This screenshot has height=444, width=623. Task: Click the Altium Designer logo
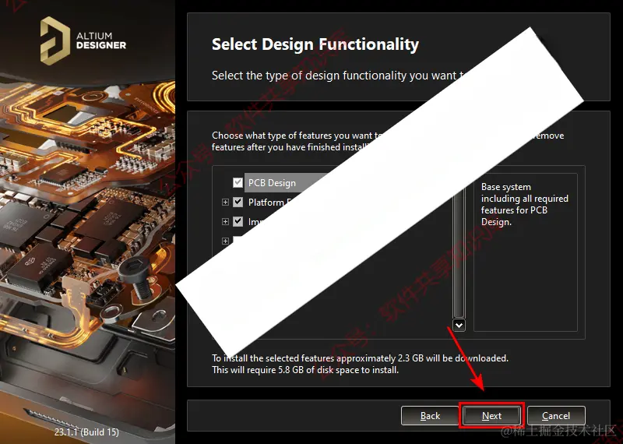[83, 41]
